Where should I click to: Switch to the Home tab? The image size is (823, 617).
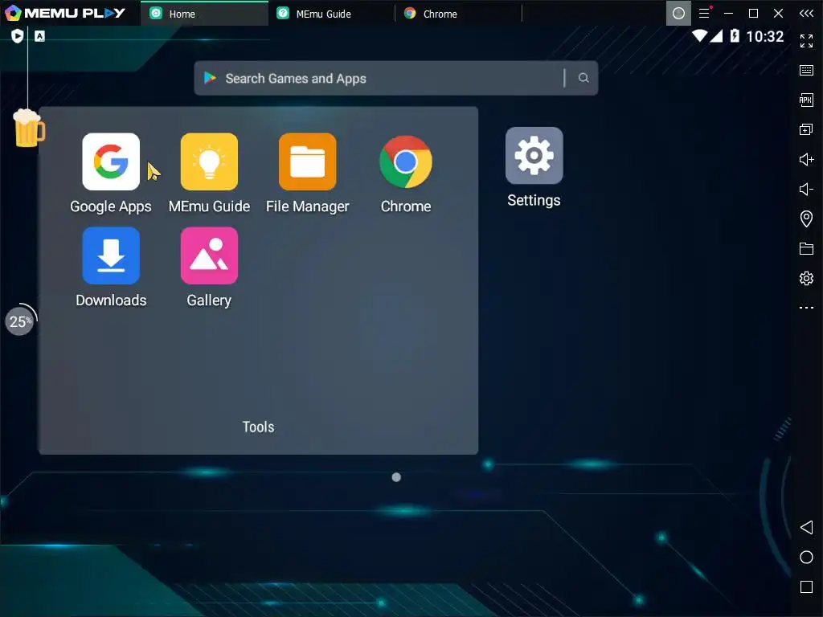coord(204,14)
